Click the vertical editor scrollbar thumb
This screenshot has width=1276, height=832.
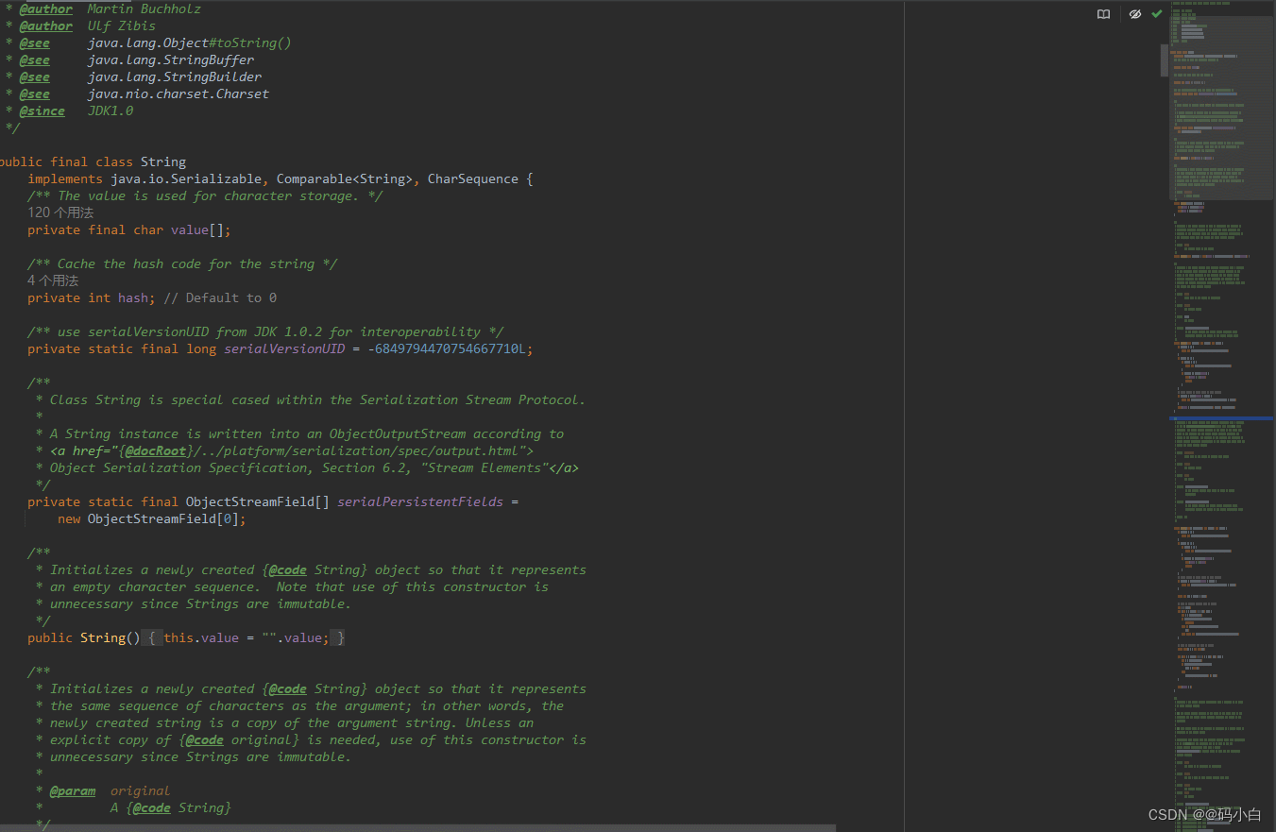pyautogui.click(x=1165, y=59)
